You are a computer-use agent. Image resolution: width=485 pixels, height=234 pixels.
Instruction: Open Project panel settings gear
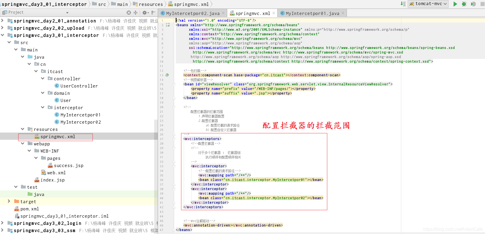tap(146, 13)
